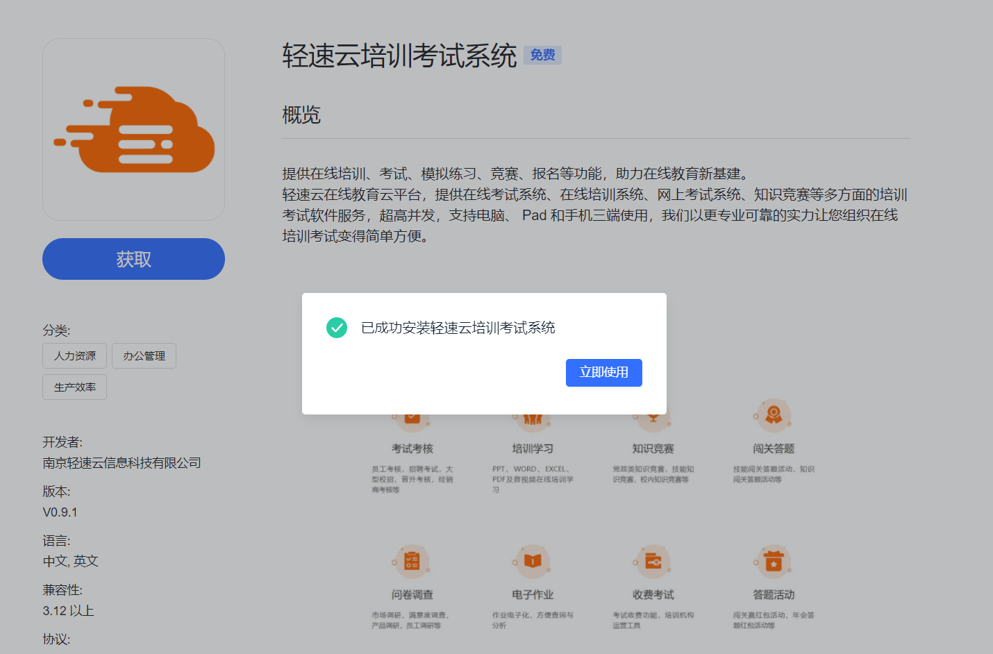This screenshot has width=993, height=654.
Task: Open the 生产效率 category tag
Action: click(x=75, y=387)
